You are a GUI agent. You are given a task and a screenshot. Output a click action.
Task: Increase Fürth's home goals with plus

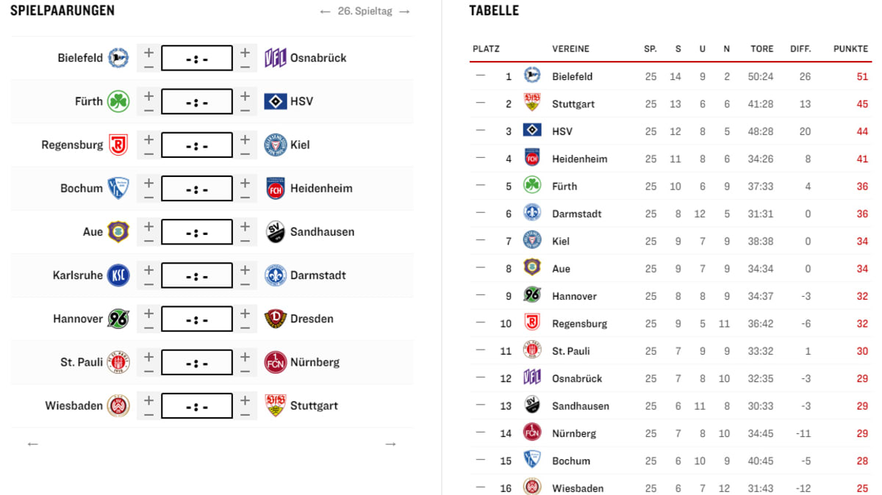pos(148,95)
